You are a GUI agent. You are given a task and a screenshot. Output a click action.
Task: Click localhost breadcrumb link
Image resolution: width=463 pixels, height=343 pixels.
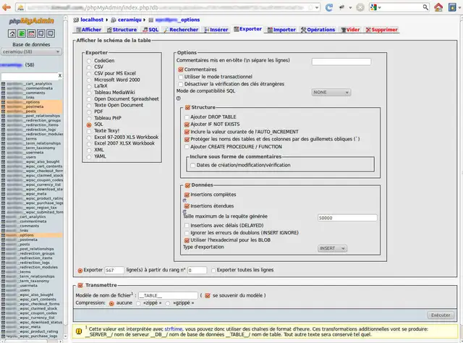pyautogui.click(x=92, y=20)
